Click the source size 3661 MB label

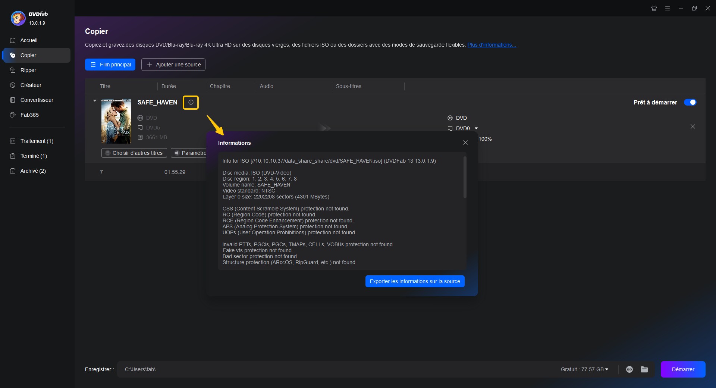point(157,137)
